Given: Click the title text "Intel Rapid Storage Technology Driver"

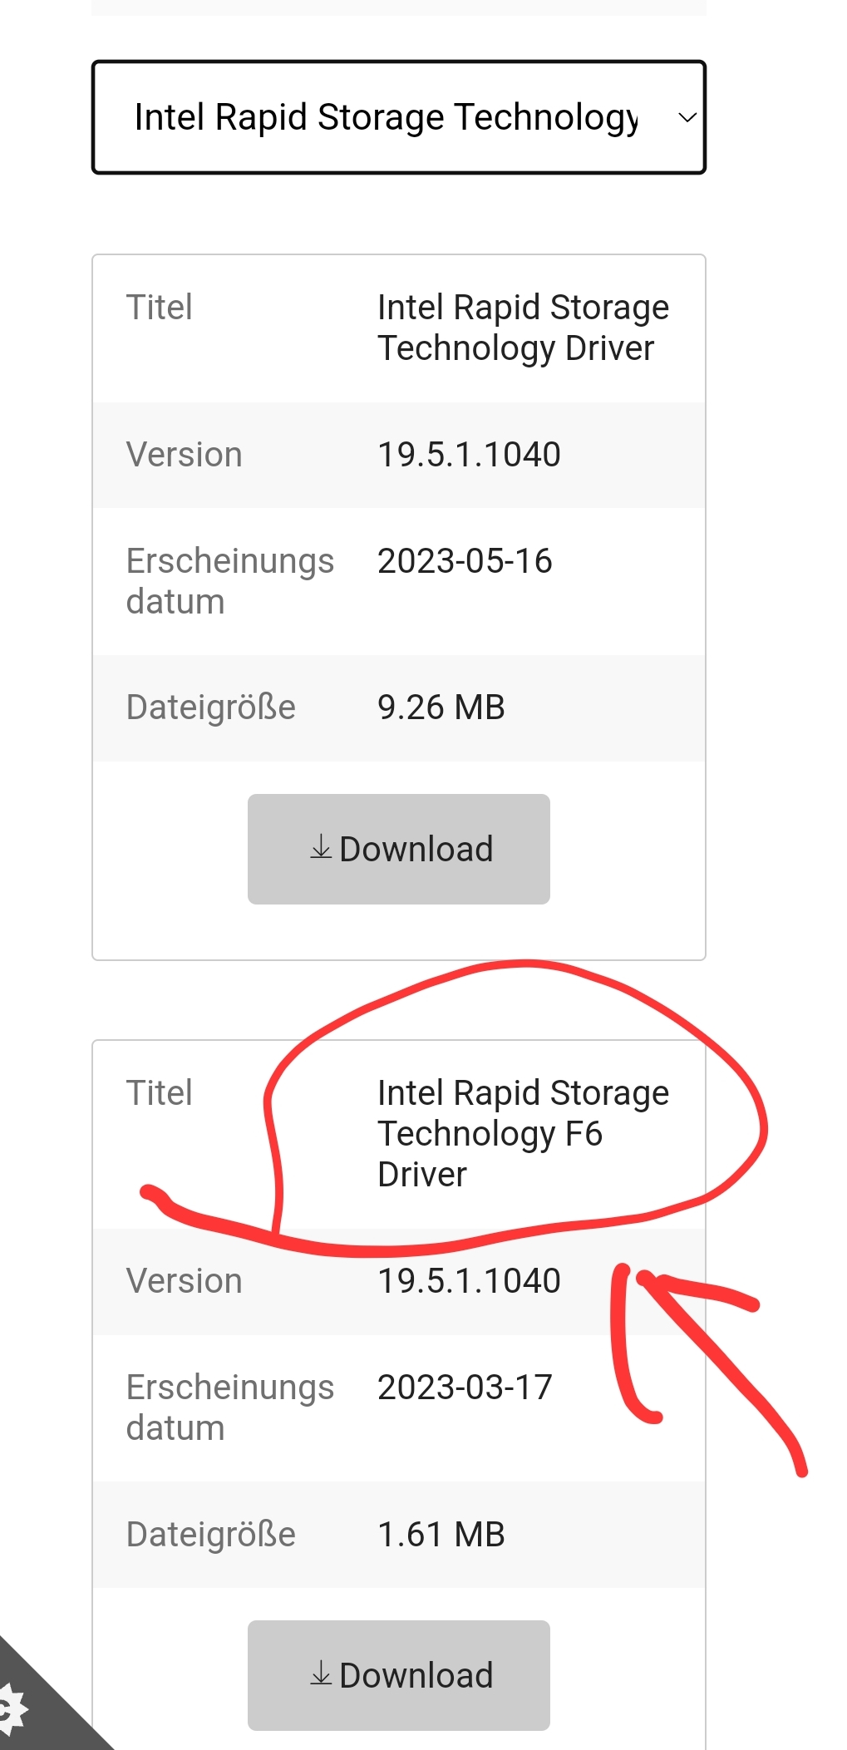Looking at the screenshot, I should [522, 328].
